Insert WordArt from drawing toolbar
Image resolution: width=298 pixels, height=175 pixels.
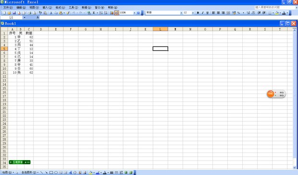[x=70, y=173]
